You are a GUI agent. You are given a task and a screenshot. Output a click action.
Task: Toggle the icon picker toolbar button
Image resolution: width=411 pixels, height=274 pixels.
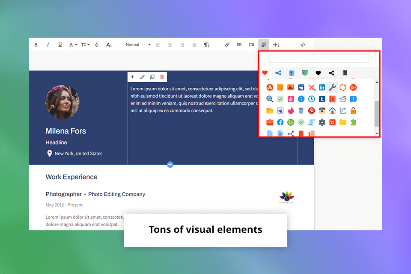click(263, 45)
